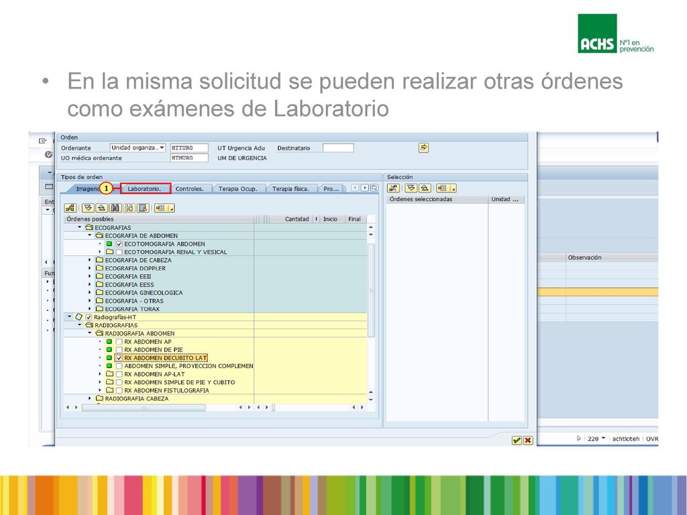Switch to the Laboratorio tab
Viewport: 687px width, 515px height.
(146, 188)
